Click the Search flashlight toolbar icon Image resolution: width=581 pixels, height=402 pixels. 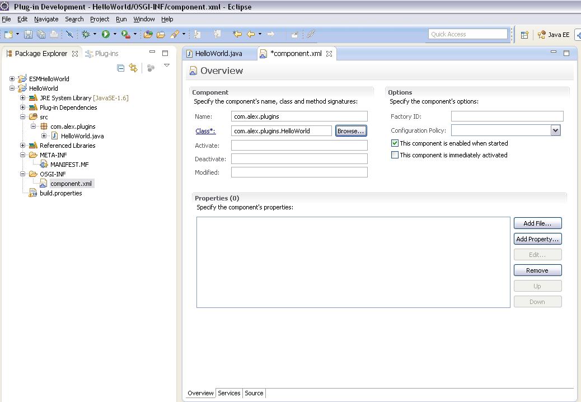point(174,35)
